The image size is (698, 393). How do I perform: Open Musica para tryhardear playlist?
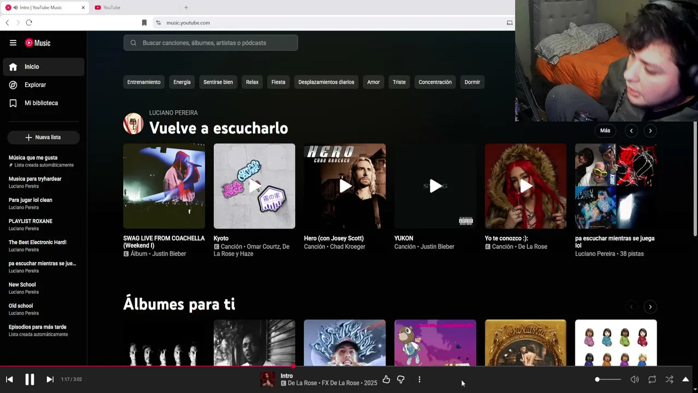[44, 182]
